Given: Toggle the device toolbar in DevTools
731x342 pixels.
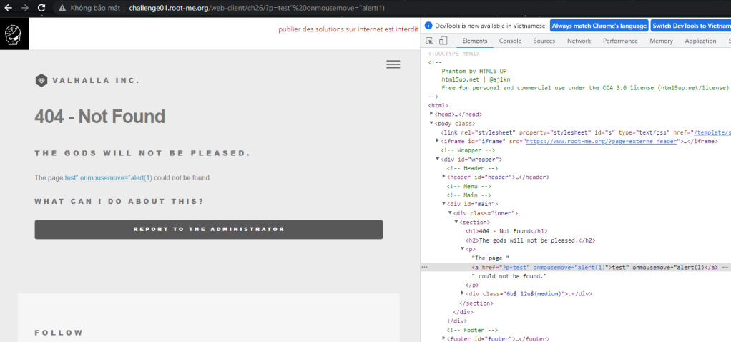Looking at the screenshot, I should point(443,41).
